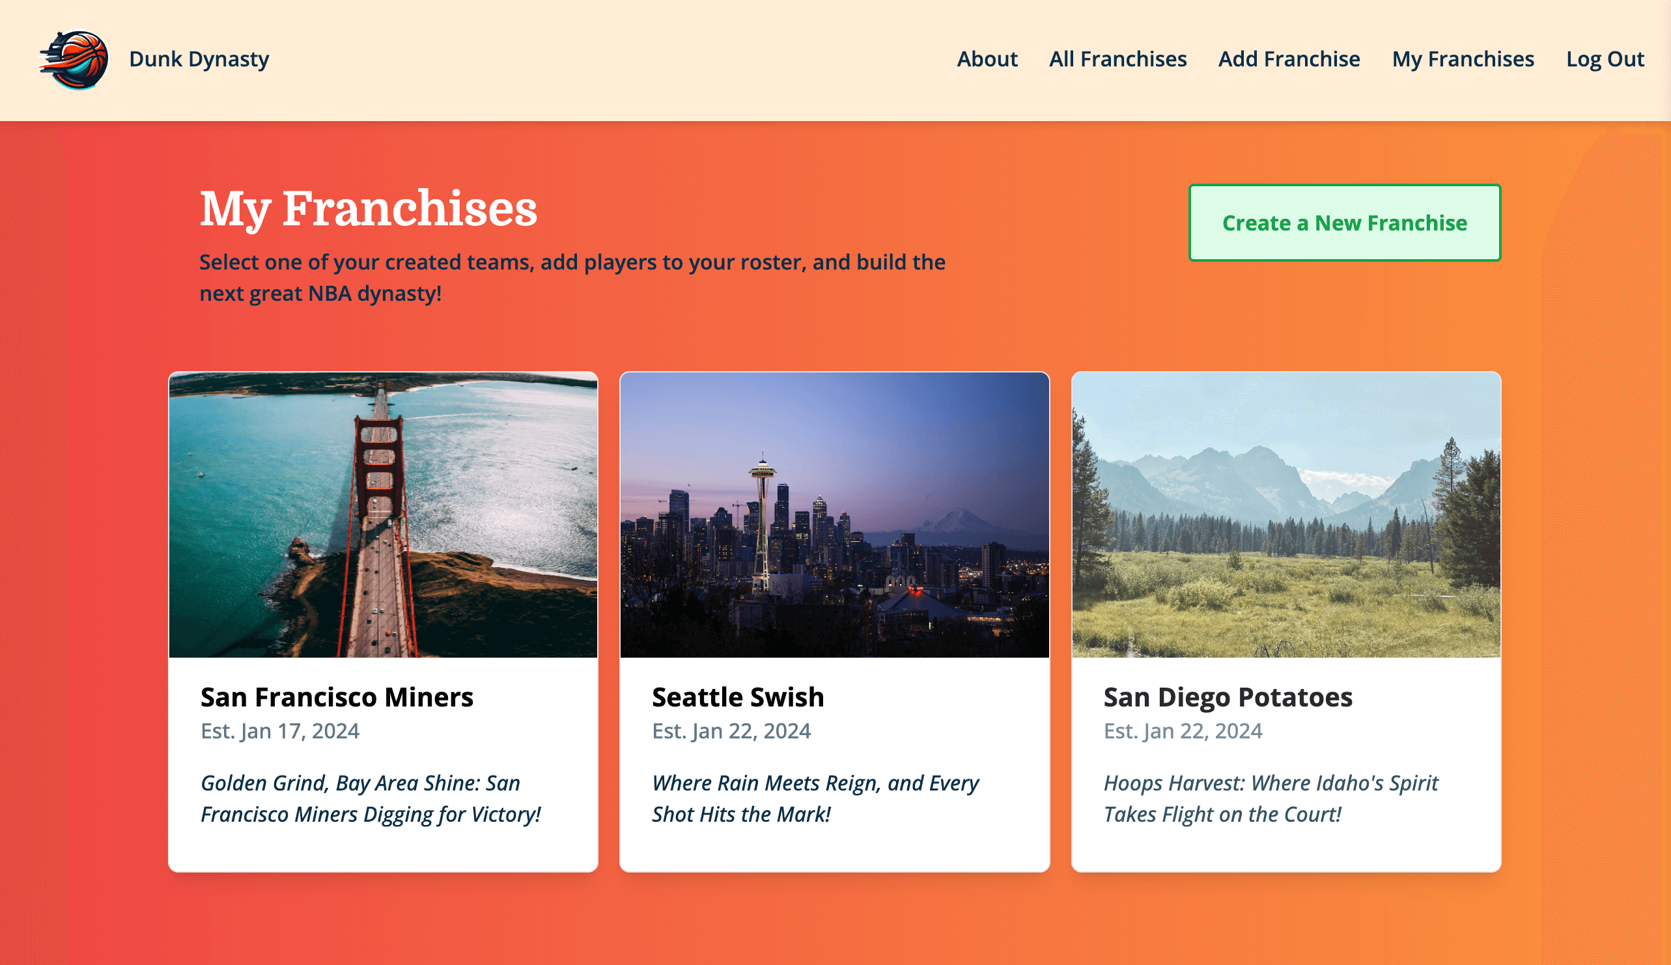Open the Add Franchise page
Image resolution: width=1671 pixels, height=965 pixels.
point(1289,59)
